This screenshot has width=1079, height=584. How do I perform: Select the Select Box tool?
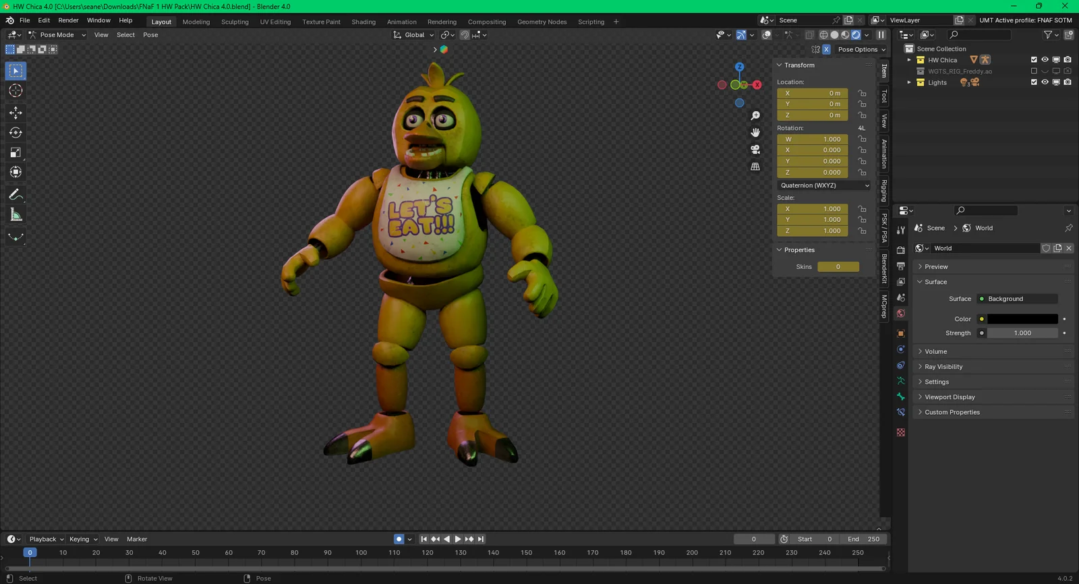click(16, 71)
